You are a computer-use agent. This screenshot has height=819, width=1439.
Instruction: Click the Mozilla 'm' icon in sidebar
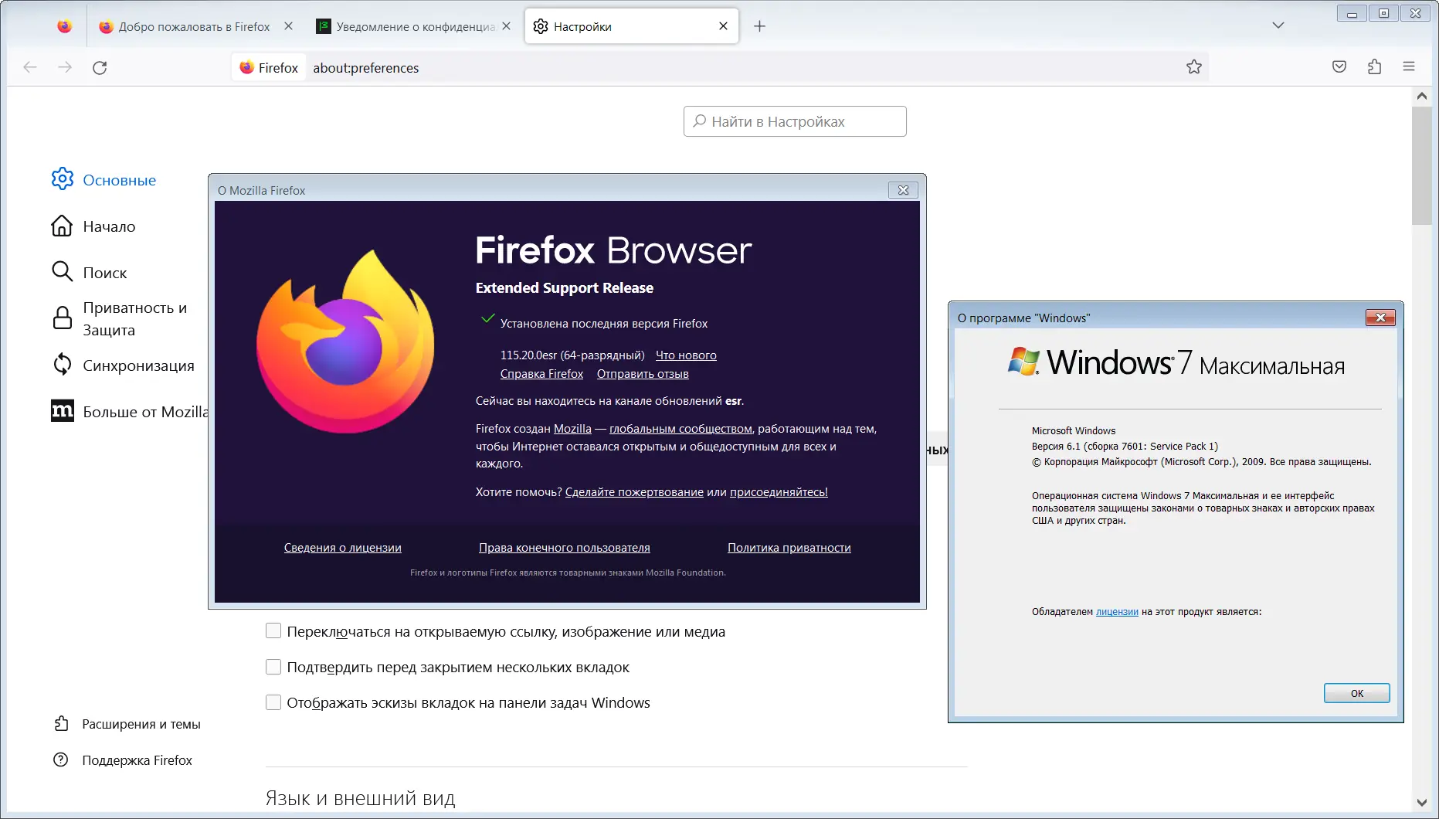tap(63, 411)
